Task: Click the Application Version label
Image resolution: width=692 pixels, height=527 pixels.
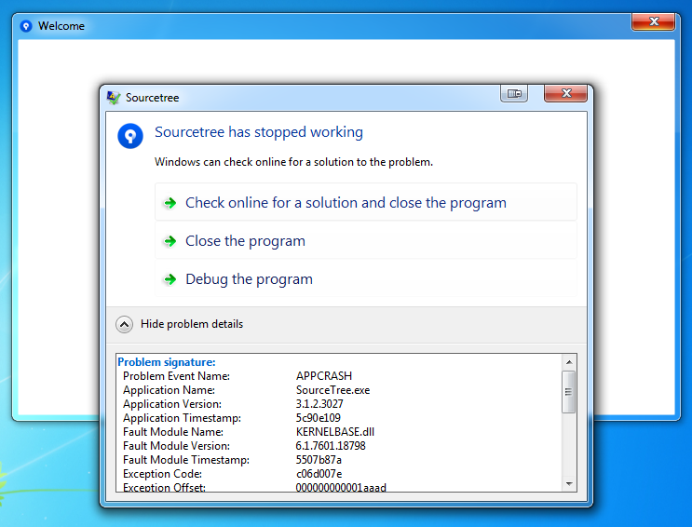Action: [x=172, y=404]
